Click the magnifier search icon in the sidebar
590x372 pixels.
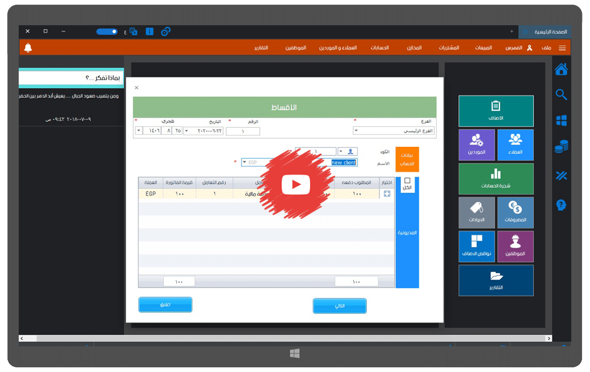pyautogui.click(x=561, y=95)
